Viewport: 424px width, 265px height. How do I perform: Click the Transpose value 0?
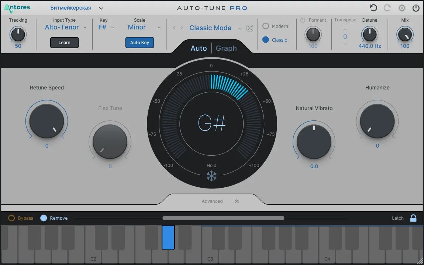coord(345,37)
